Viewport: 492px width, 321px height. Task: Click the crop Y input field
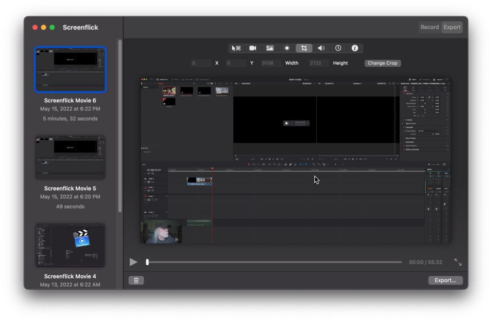click(236, 63)
